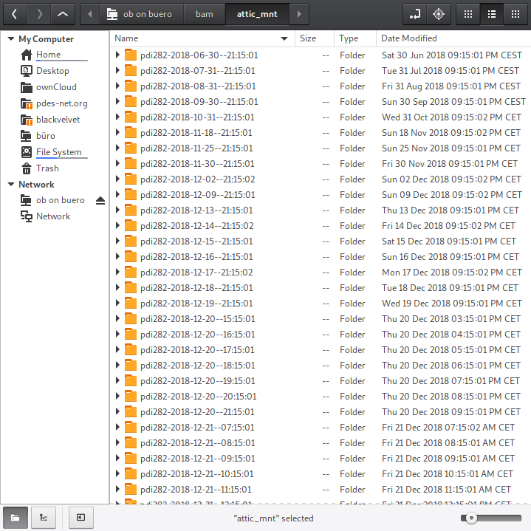Select folder icon of pdi282-2018-12-20--21:15:01
The height and width of the screenshot is (531, 531).
pos(131,411)
